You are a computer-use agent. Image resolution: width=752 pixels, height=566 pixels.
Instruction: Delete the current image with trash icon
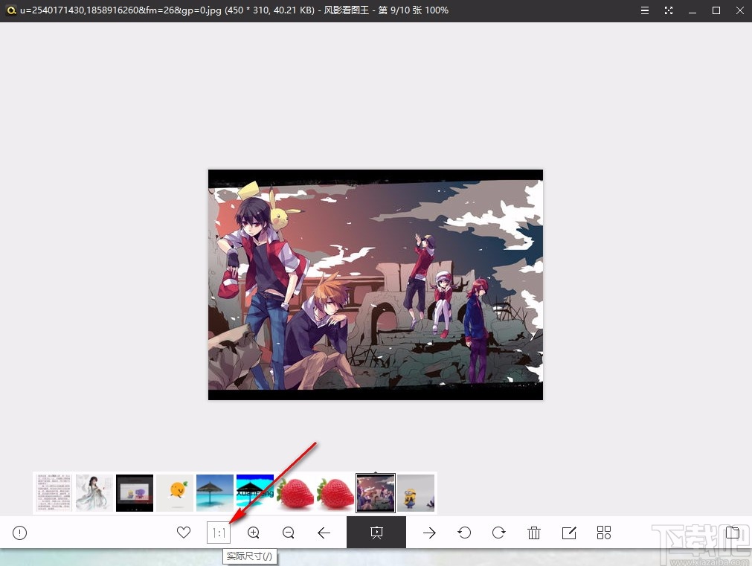coord(534,533)
